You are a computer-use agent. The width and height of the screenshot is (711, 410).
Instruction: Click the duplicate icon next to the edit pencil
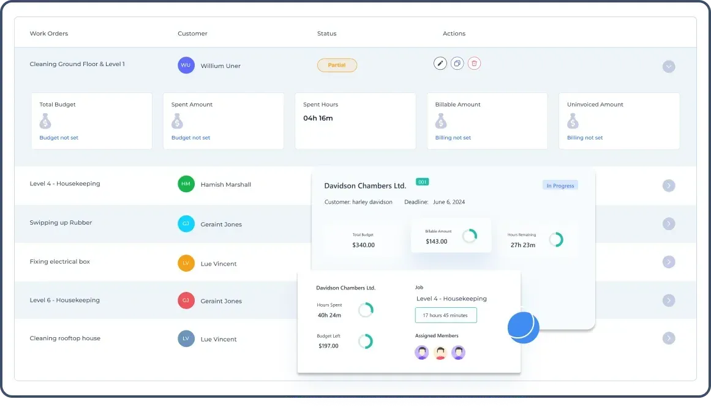point(457,63)
